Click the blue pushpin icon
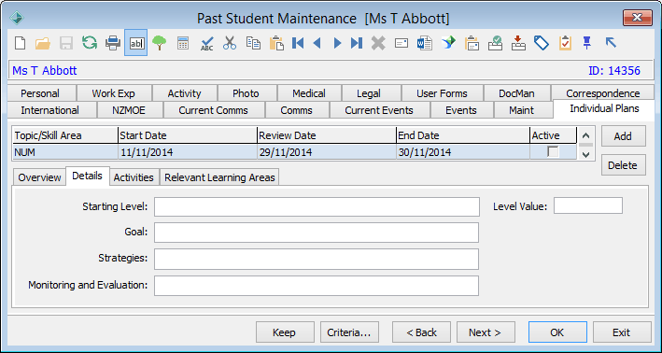Screen dimensions: 662x353 tap(587, 43)
